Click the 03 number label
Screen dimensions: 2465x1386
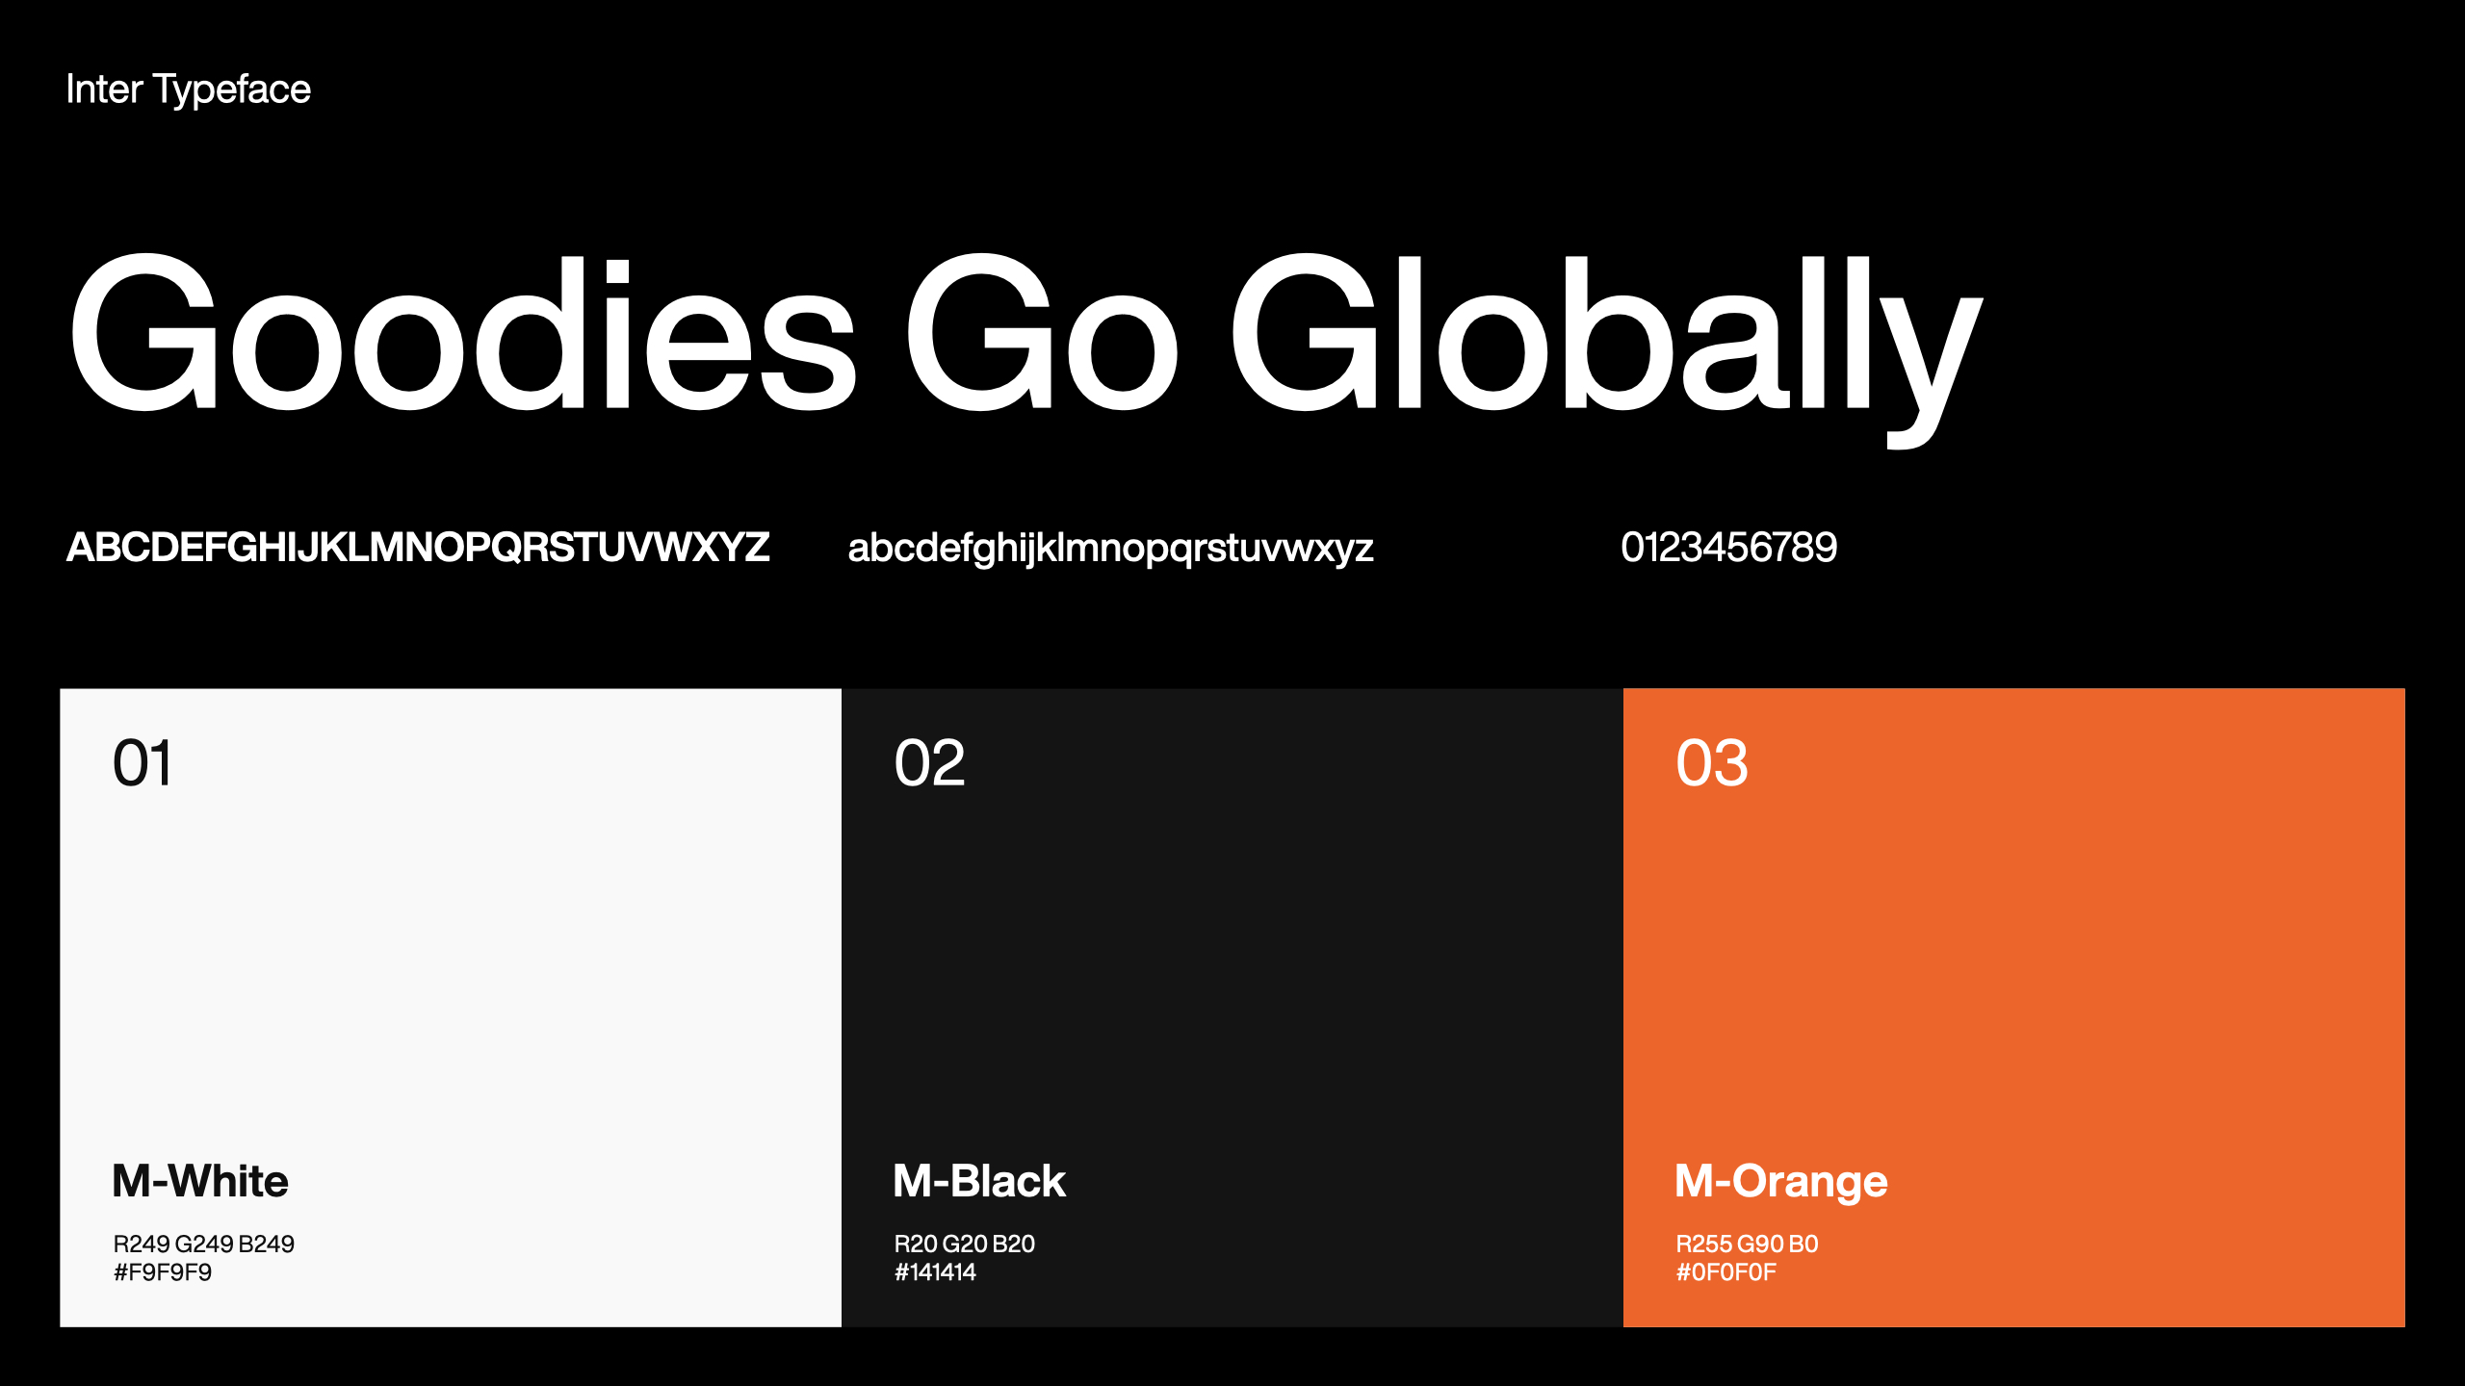[1711, 763]
